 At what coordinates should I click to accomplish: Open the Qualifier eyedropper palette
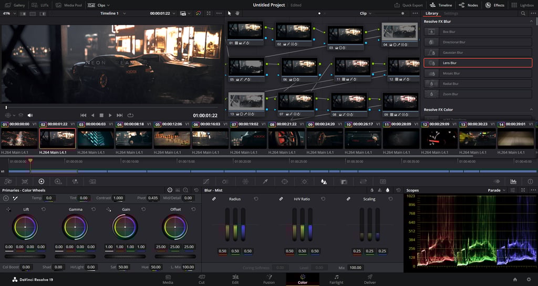point(265,181)
